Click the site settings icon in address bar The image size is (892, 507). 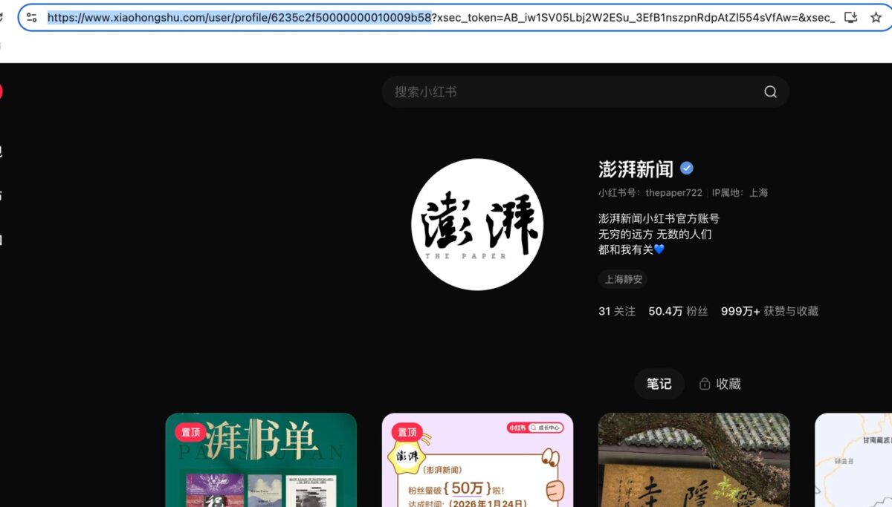[32, 17]
